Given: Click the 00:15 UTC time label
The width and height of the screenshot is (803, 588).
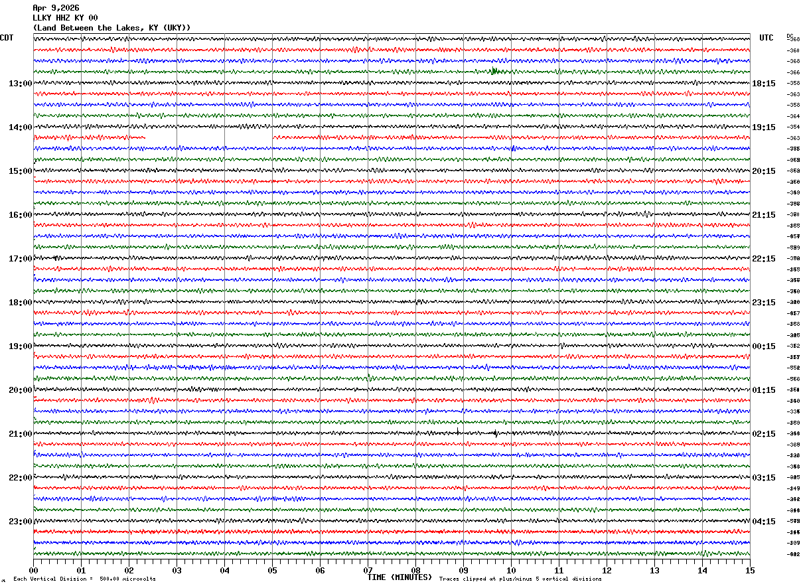Looking at the screenshot, I should [x=764, y=346].
